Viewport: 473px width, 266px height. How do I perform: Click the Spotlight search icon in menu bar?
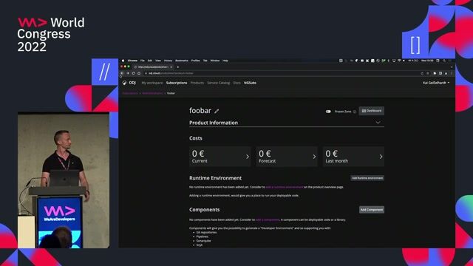(444, 61)
